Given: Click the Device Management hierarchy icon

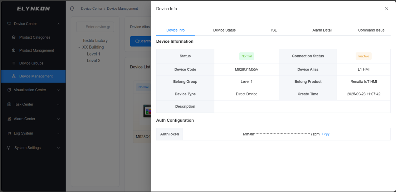Looking at the screenshot, I should (14, 76).
